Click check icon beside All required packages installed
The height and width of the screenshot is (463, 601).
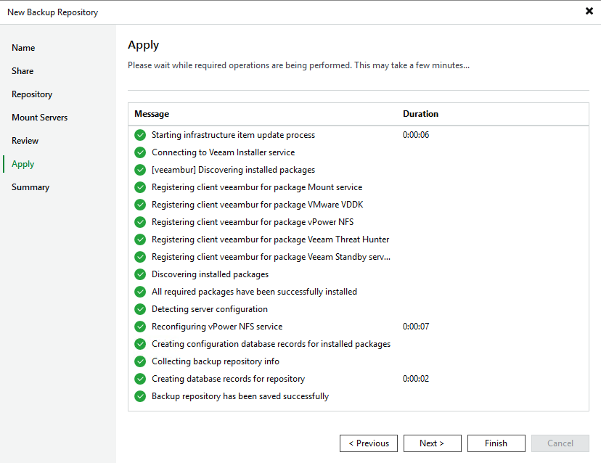tap(140, 292)
